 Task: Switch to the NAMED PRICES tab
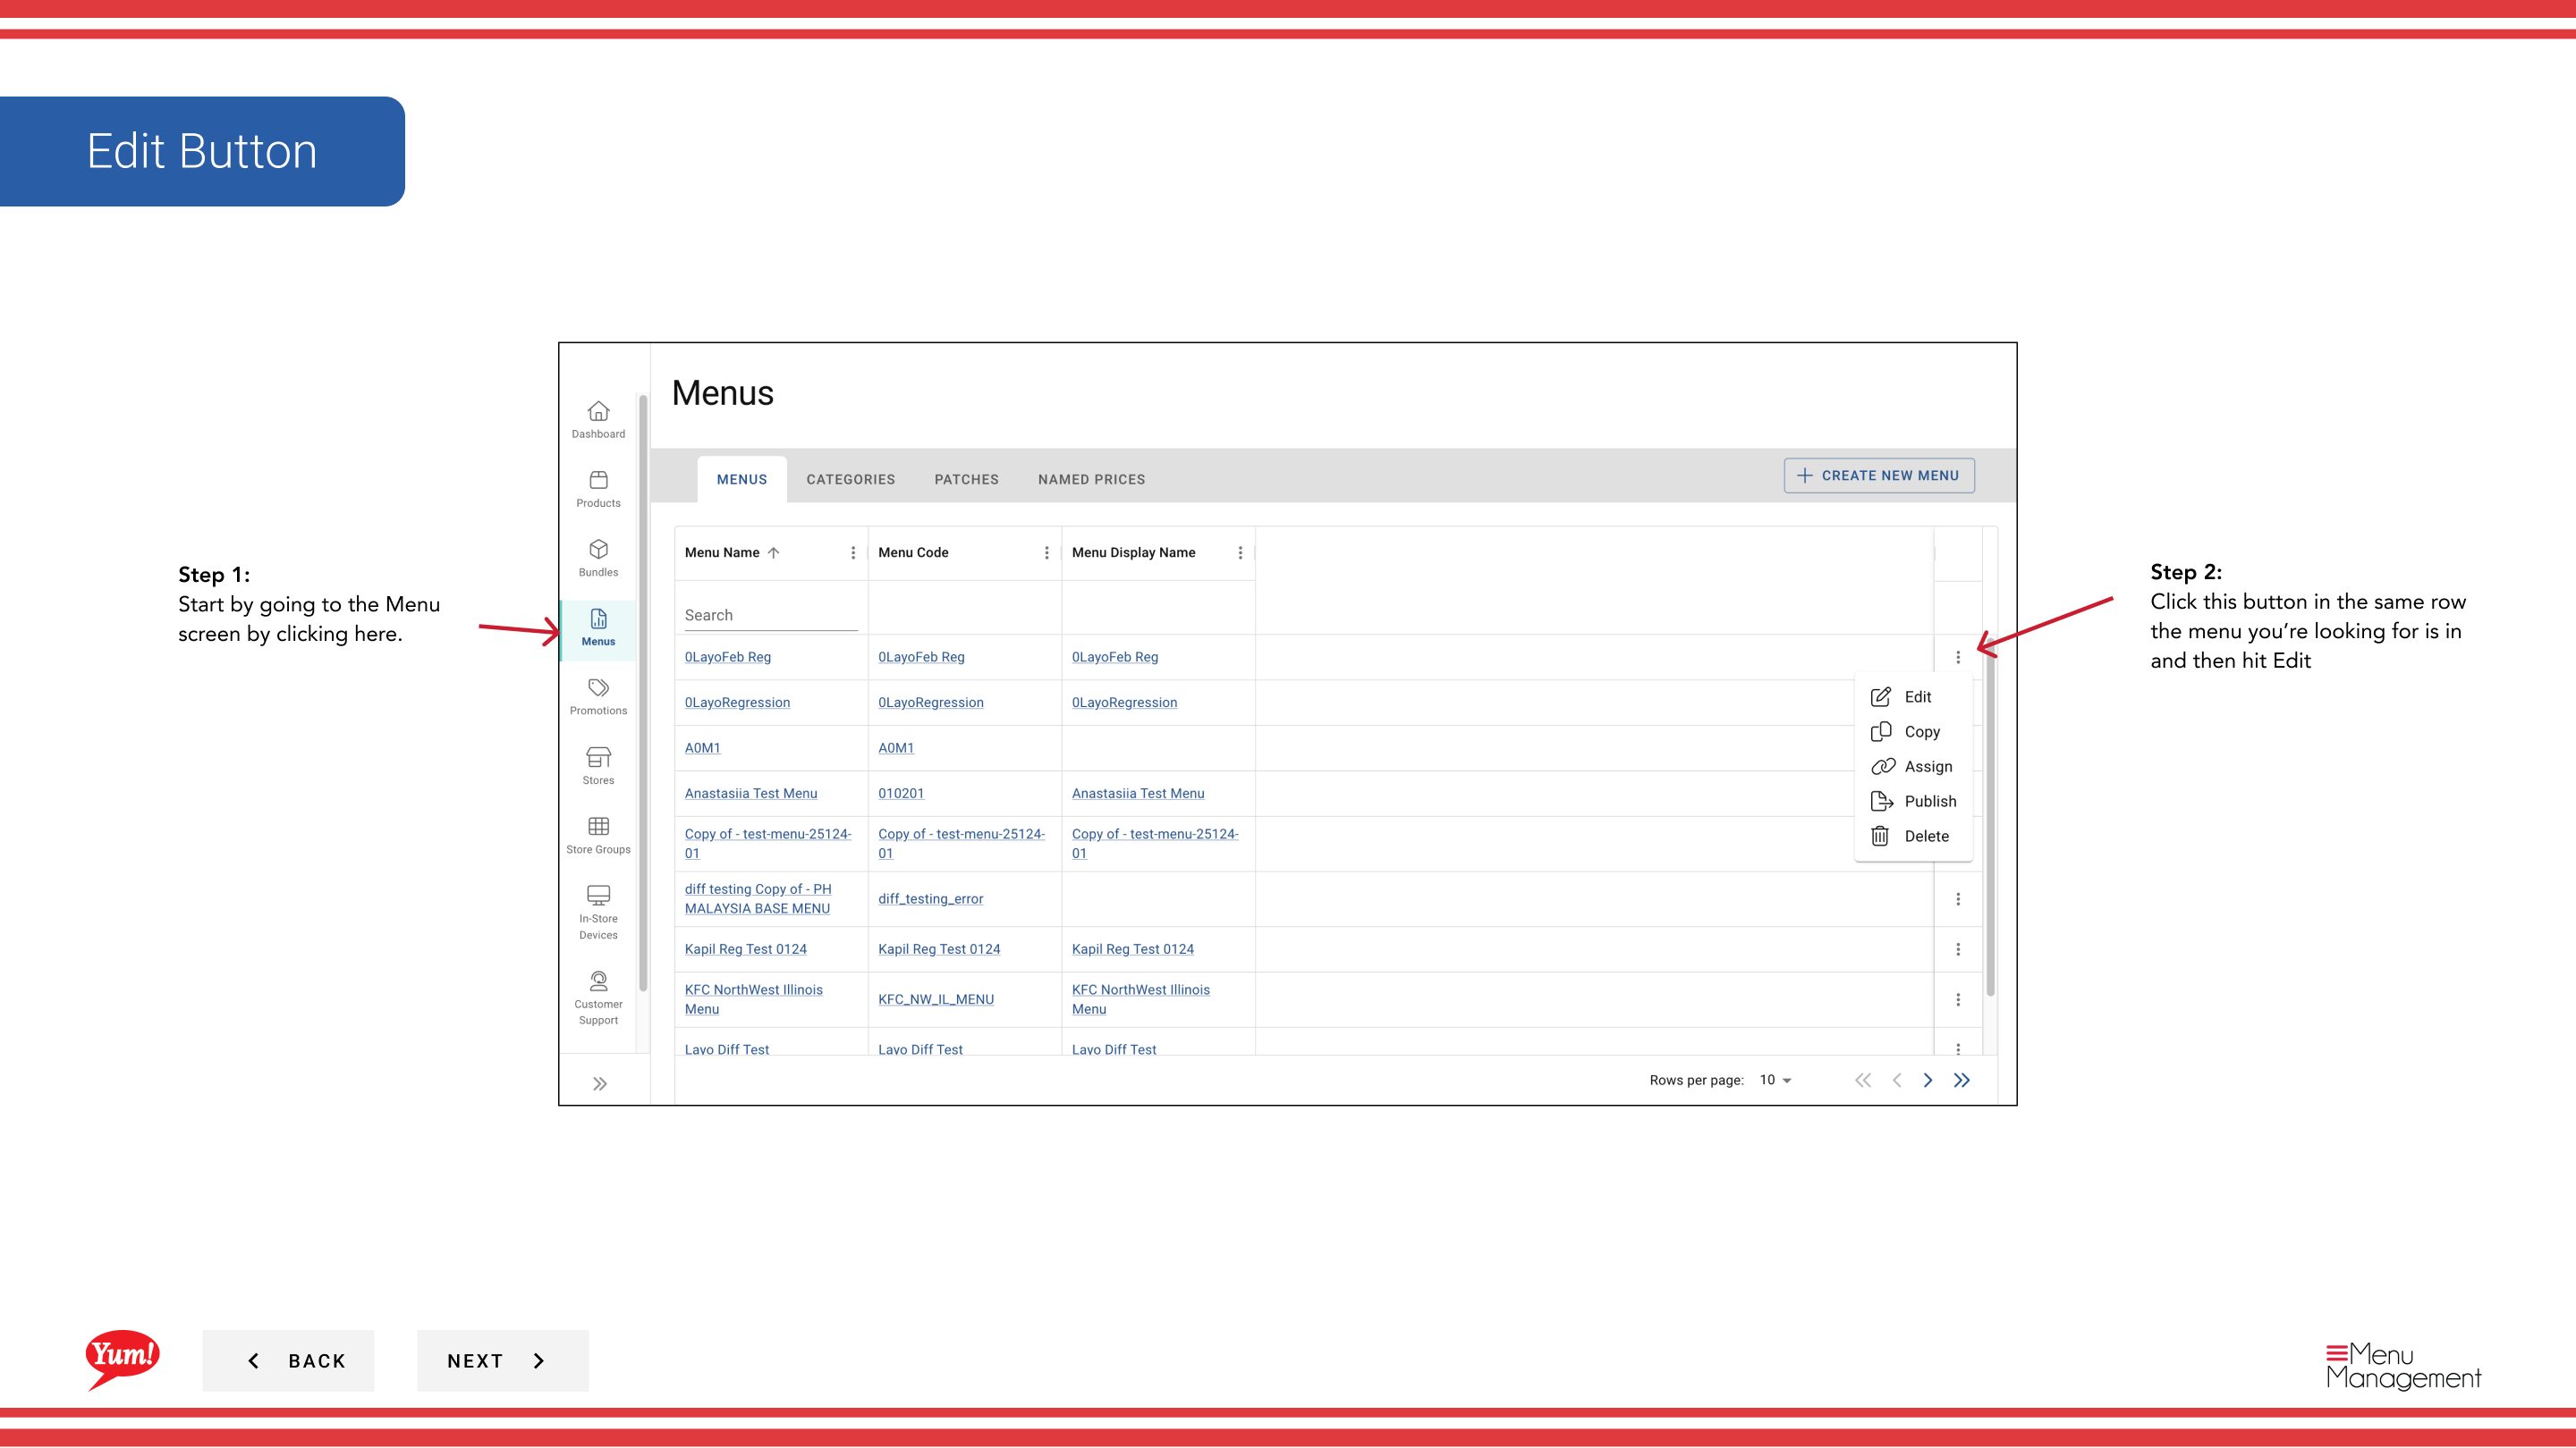coord(1091,480)
